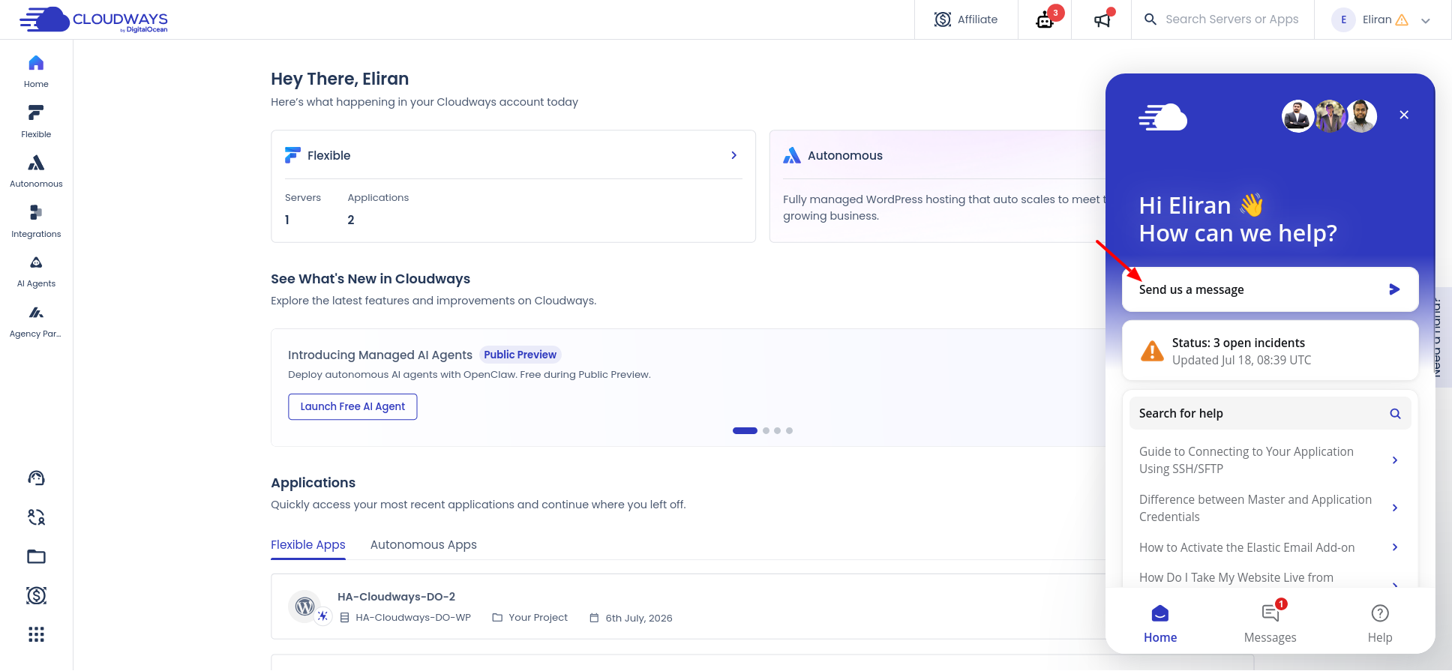Image resolution: width=1452 pixels, height=671 pixels.
Task: Select the second carousel dot
Action: coord(766,430)
